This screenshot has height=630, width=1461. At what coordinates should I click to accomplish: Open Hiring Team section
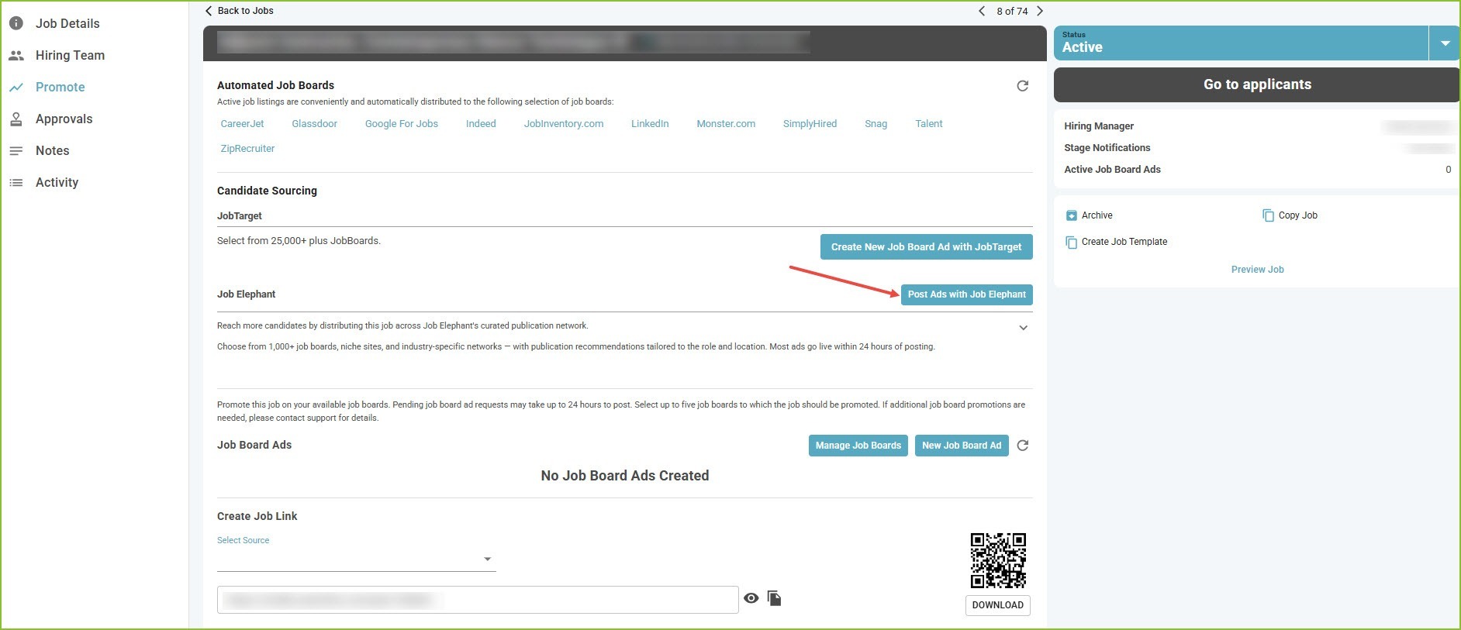pyautogui.click(x=70, y=55)
